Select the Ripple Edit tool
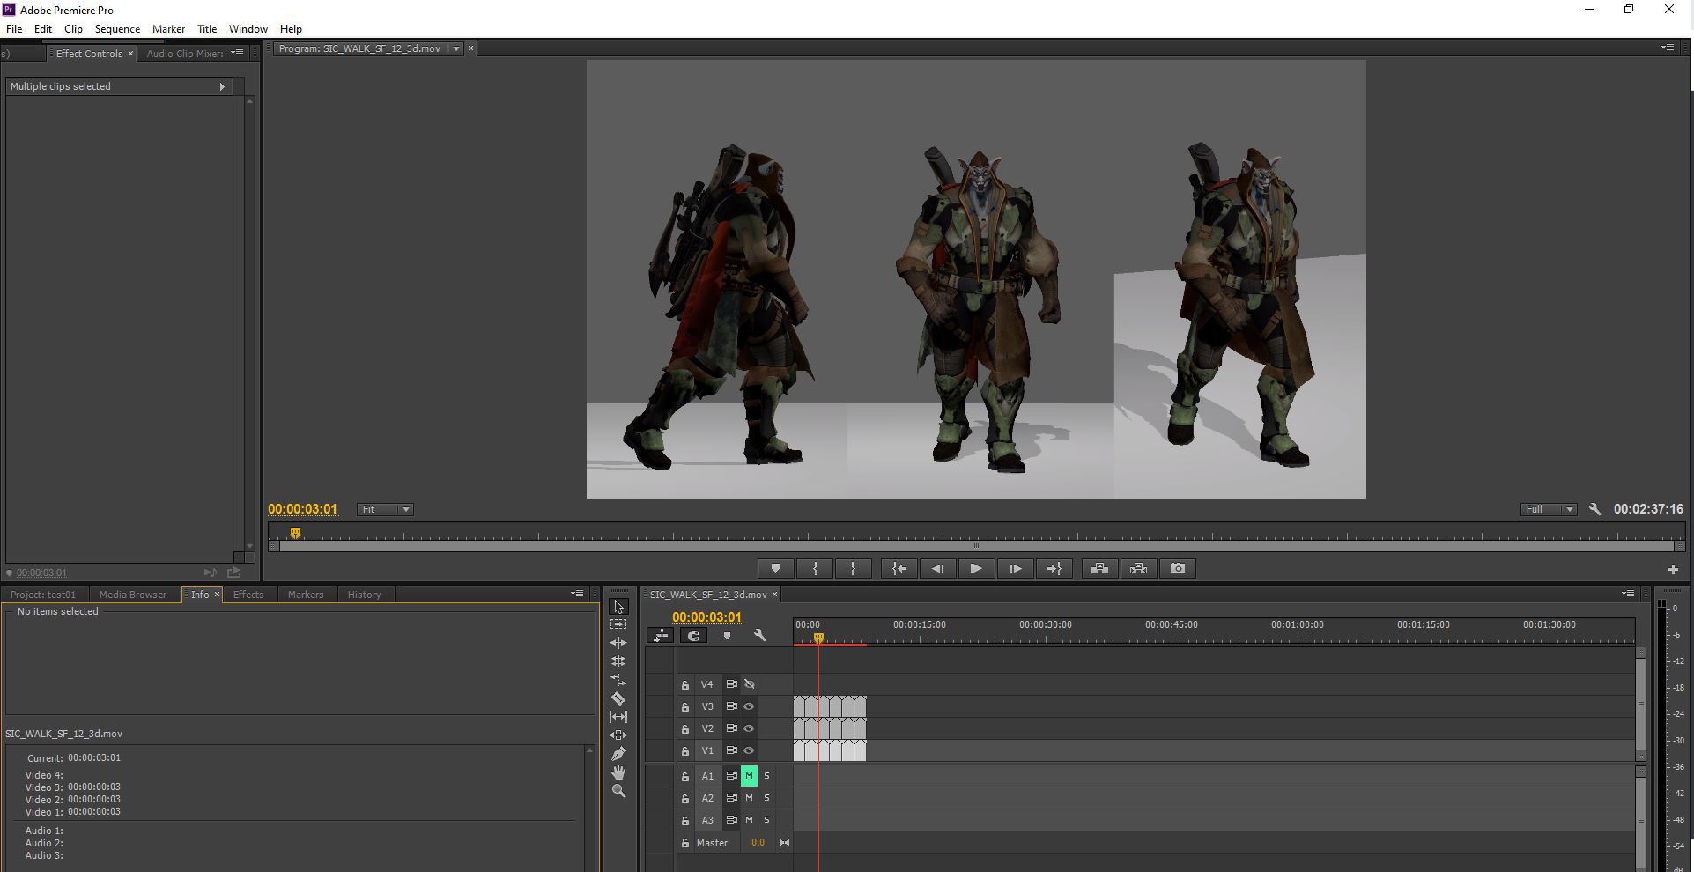1694x872 pixels. coord(618,643)
